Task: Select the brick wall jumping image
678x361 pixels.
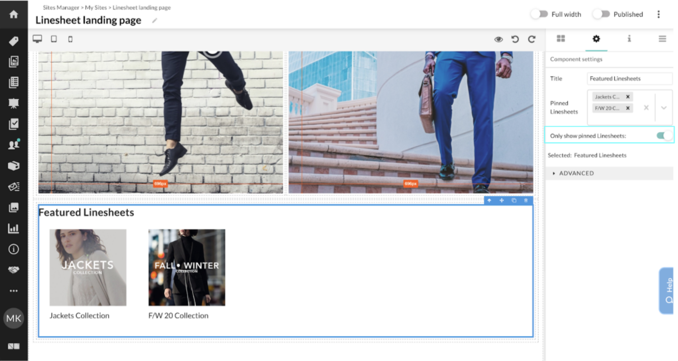Action: click(x=161, y=122)
